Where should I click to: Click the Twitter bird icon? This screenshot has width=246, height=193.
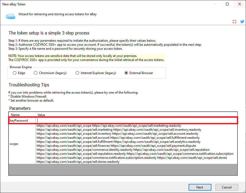point(242,22)
